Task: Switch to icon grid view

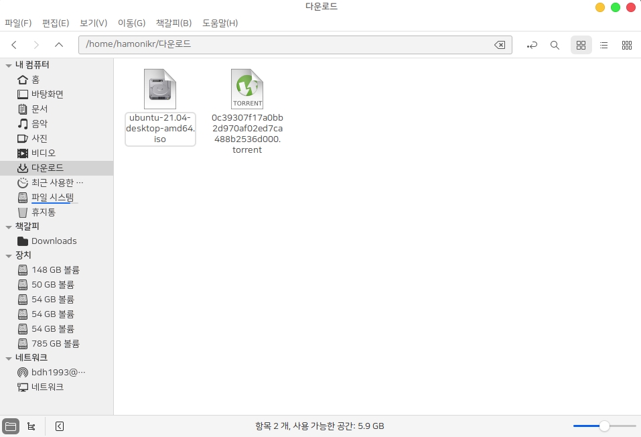Action: pos(581,45)
